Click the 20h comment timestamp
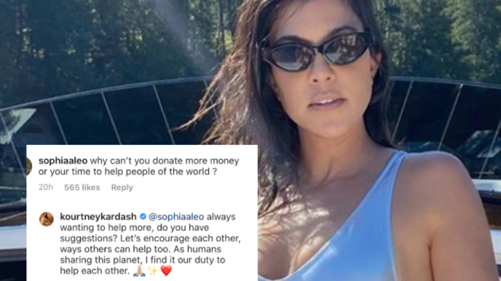 (x=46, y=187)
